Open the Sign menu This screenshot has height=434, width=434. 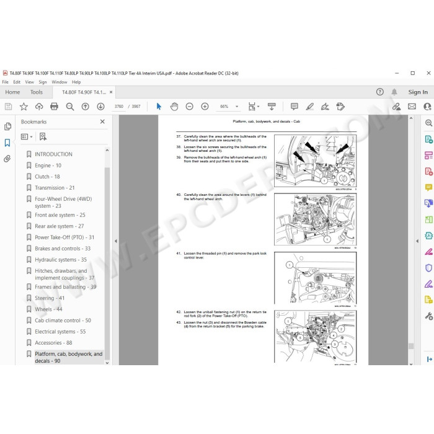click(x=43, y=82)
